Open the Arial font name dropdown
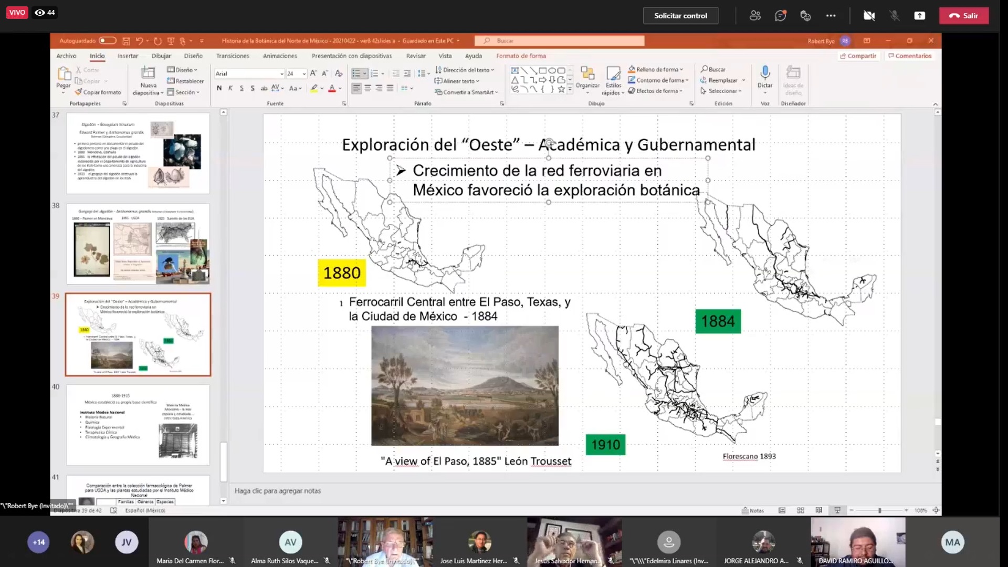 pyautogui.click(x=281, y=74)
